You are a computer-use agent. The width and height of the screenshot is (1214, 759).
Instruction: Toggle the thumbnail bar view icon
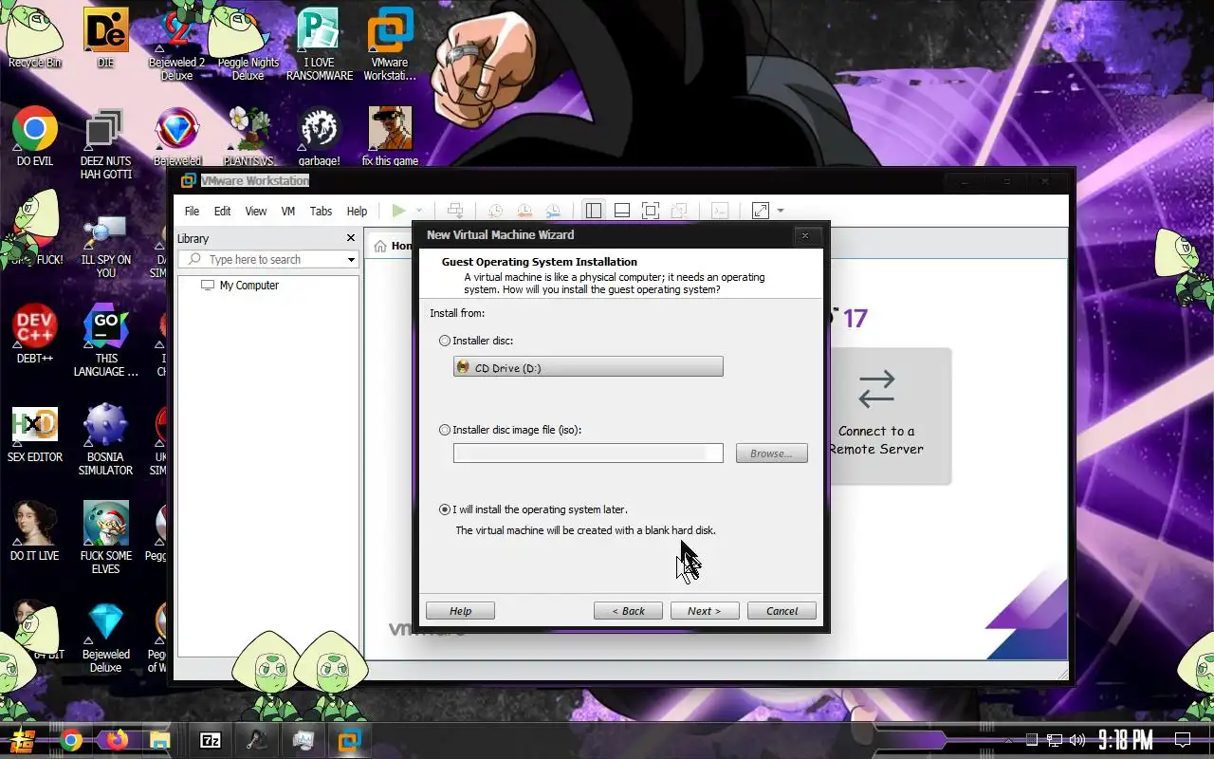(x=622, y=211)
